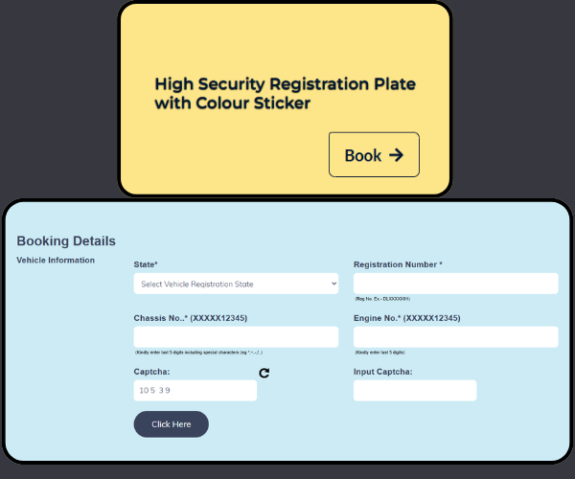Click the High Security Registration Plate title
Image resolution: width=575 pixels, height=479 pixels.
click(x=285, y=94)
